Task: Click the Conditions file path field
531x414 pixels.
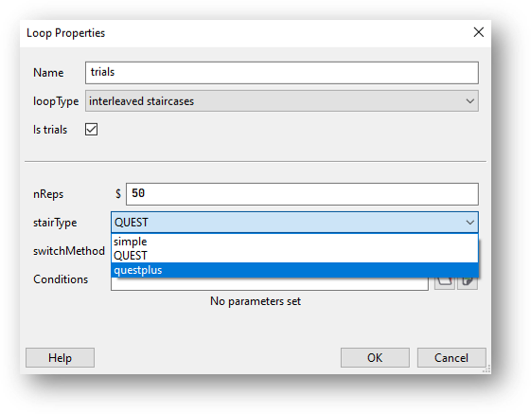Action: [x=270, y=284]
